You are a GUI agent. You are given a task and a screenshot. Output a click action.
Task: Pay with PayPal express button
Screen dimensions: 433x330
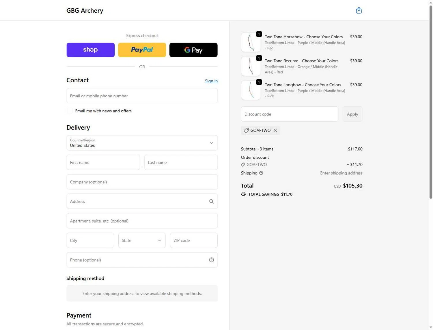(x=142, y=50)
